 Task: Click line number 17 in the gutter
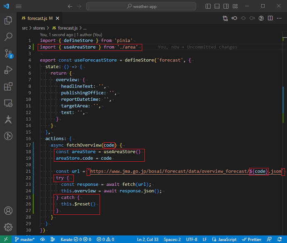(x=28, y=145)
